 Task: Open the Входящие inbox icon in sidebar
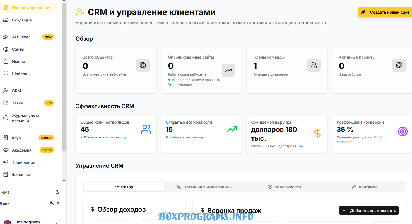coord(6,20)
